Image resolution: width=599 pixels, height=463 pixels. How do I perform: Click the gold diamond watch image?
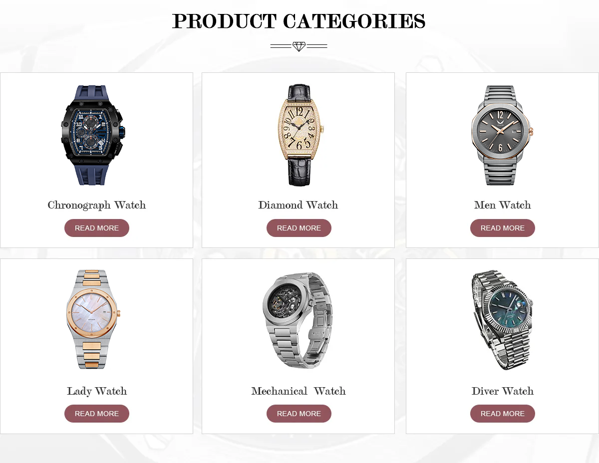[299, 135]
